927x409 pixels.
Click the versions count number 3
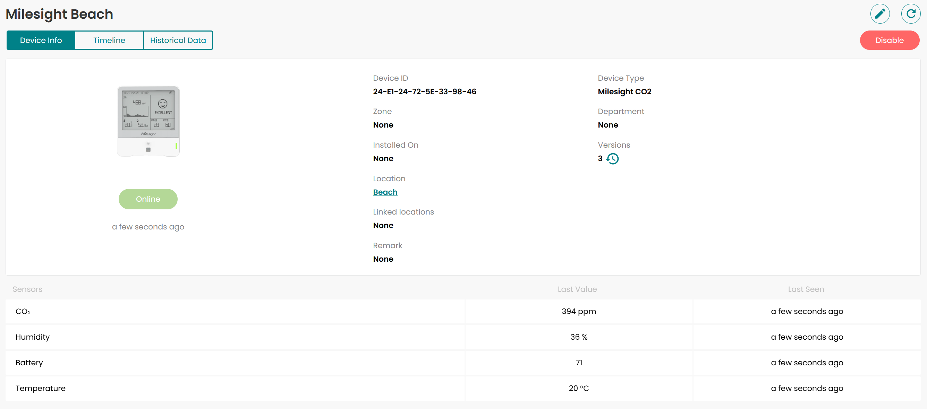point(600,158)
